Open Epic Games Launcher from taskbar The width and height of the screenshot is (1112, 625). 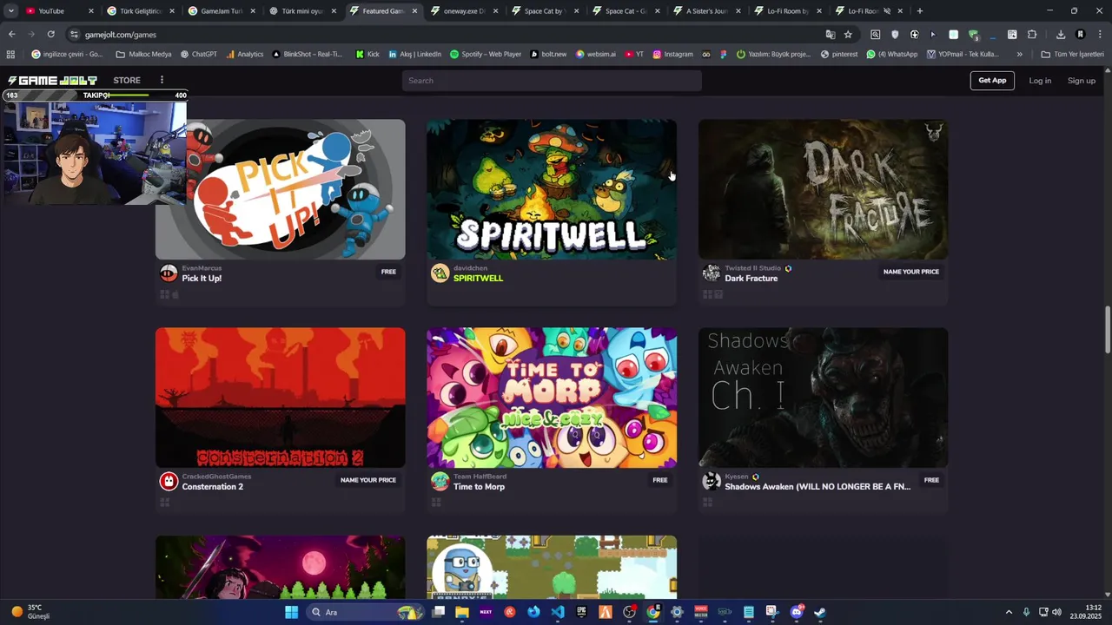pos(581,612)
